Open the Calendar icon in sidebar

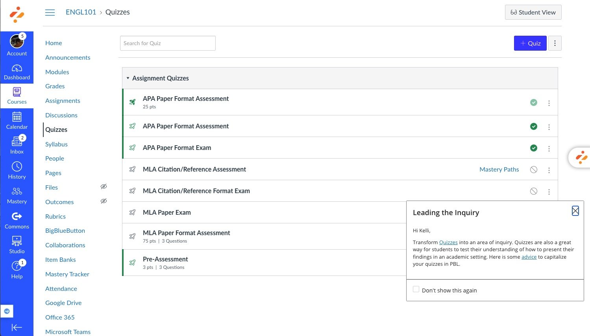pos(17,121)
